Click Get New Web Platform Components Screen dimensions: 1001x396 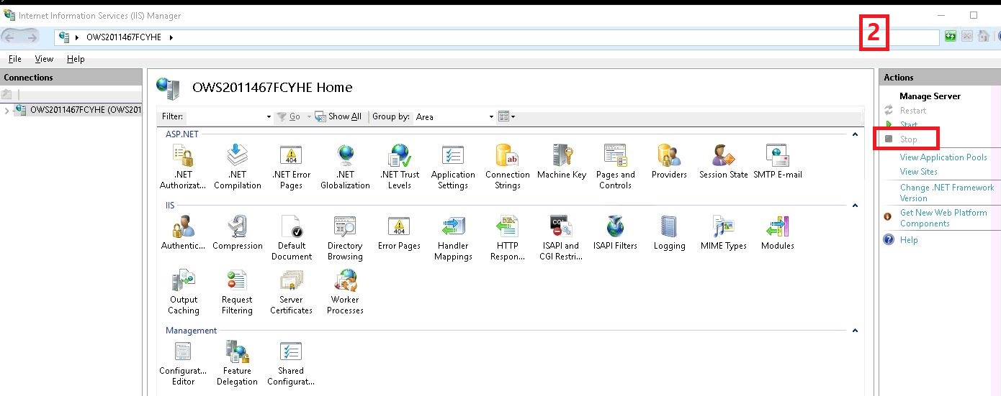pyautogui.click(x=943, y=218)
